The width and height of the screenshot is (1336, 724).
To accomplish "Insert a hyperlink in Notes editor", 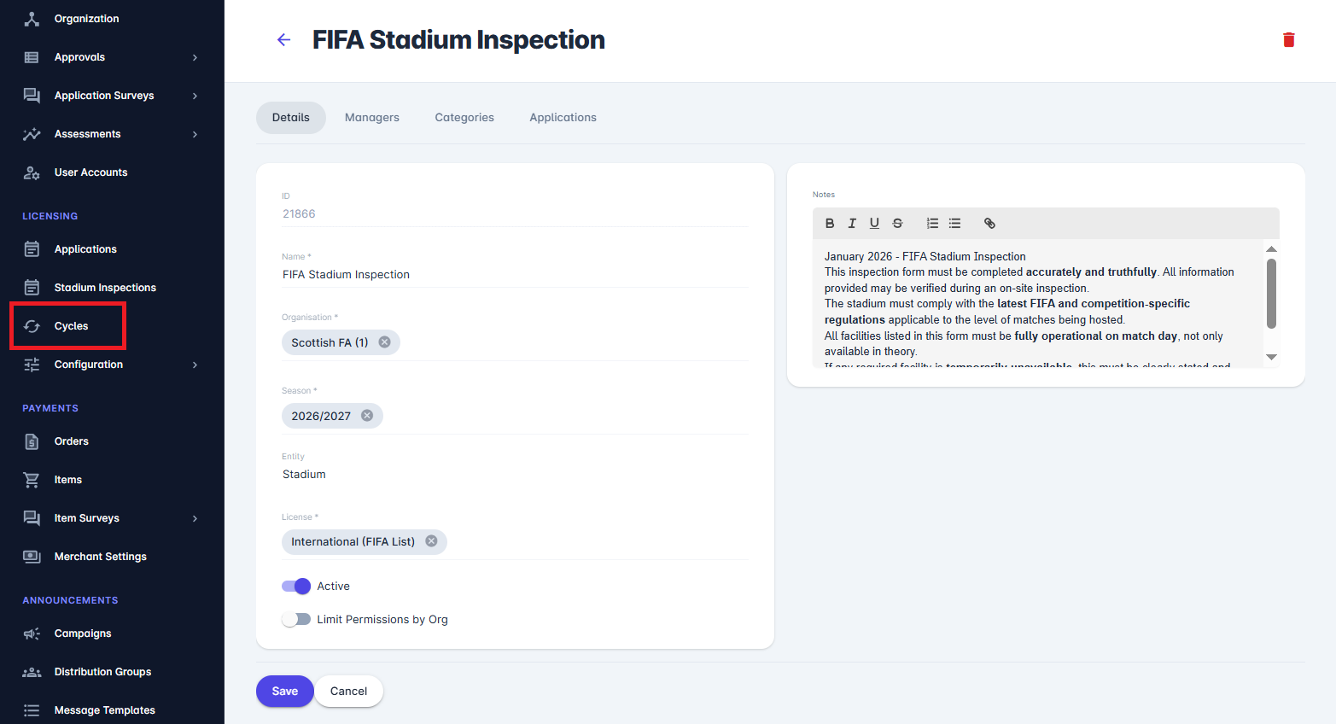I will (x=989, y=224).
